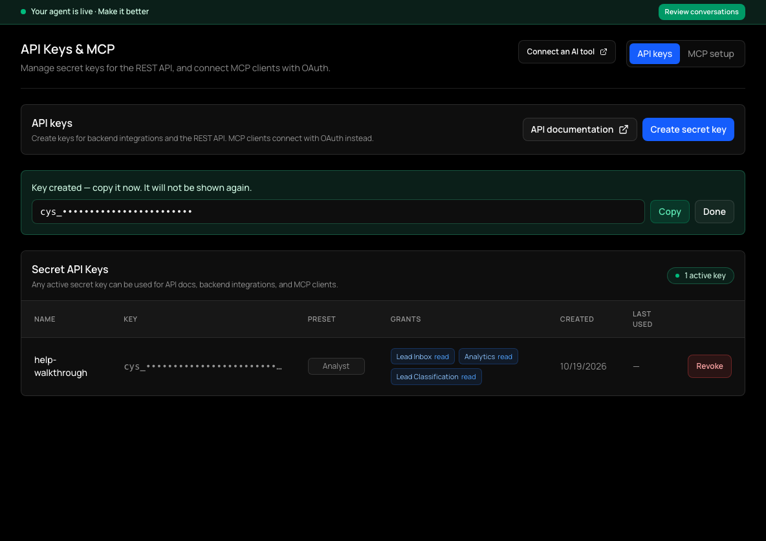Viewport: 766px width, 541px height.
Task: Click the KEY column header
Action: (131, 319)
